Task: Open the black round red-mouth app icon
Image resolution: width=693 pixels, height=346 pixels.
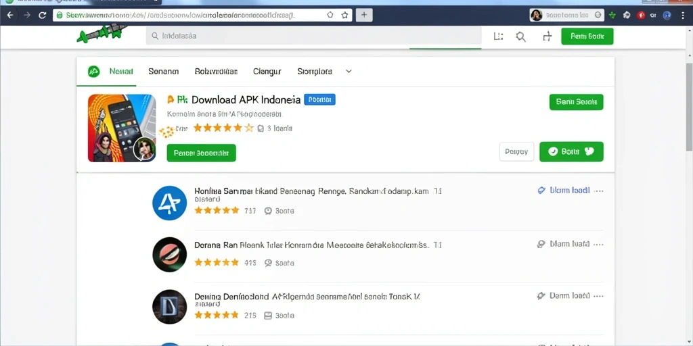Action: coord(169,255)
